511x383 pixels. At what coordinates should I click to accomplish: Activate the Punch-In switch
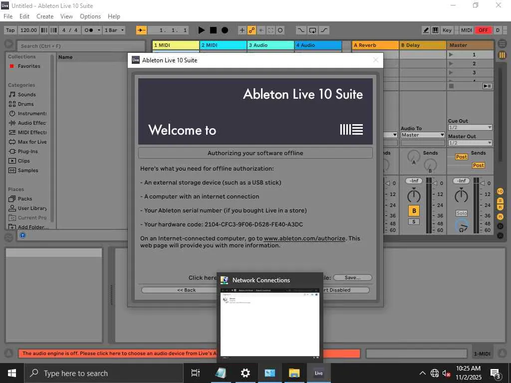(x=301, y=30)
